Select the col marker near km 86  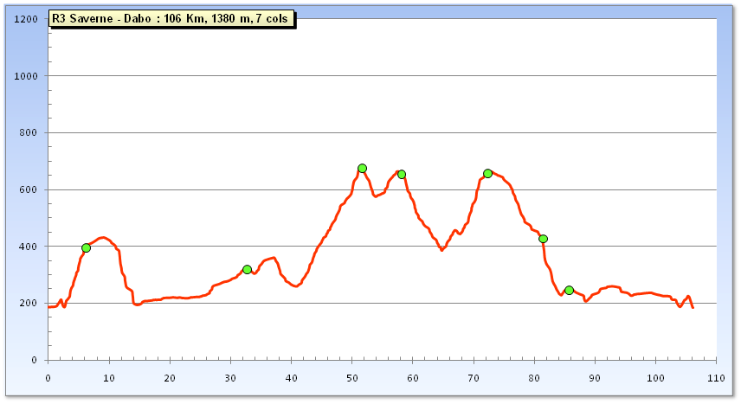point(569,290)
